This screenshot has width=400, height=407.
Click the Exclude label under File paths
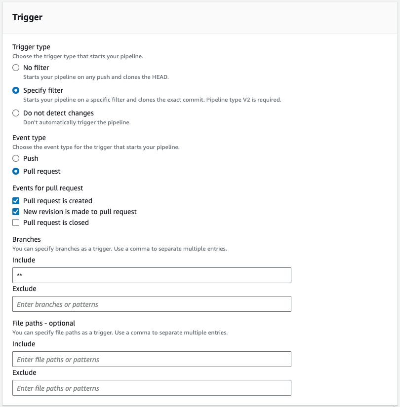(24, 372)
